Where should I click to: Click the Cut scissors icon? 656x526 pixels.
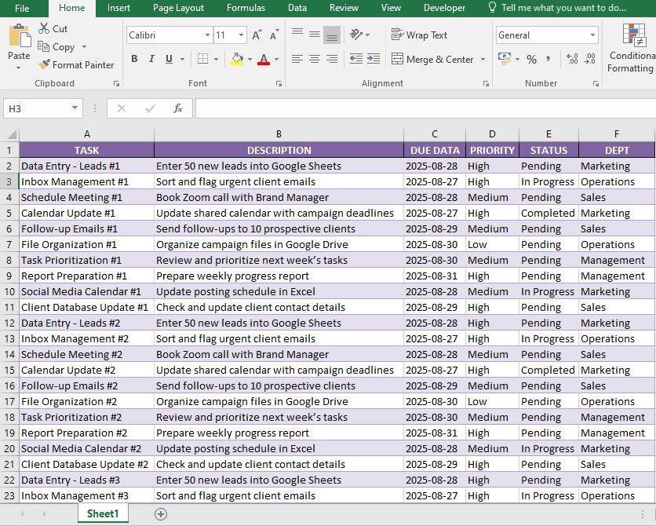pos(44,28)
